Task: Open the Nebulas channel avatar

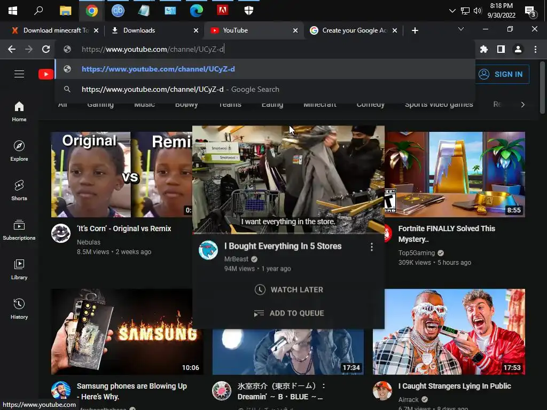Action: (x=61, y=233)
